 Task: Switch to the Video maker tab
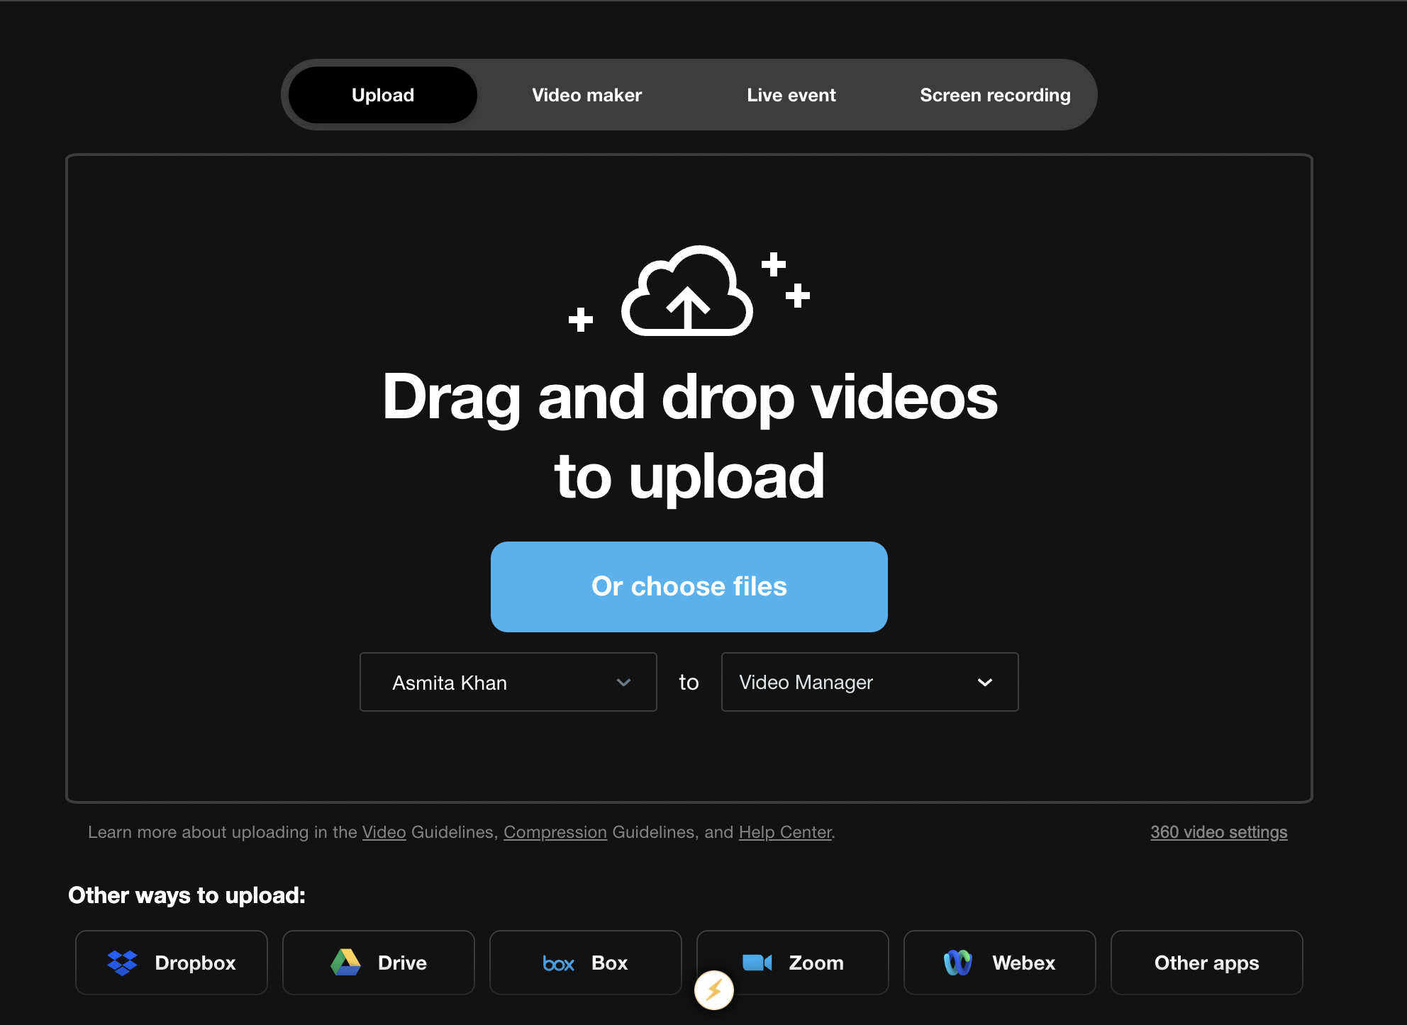point(586,94)
